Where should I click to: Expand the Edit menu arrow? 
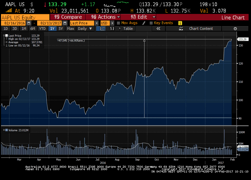154,17
